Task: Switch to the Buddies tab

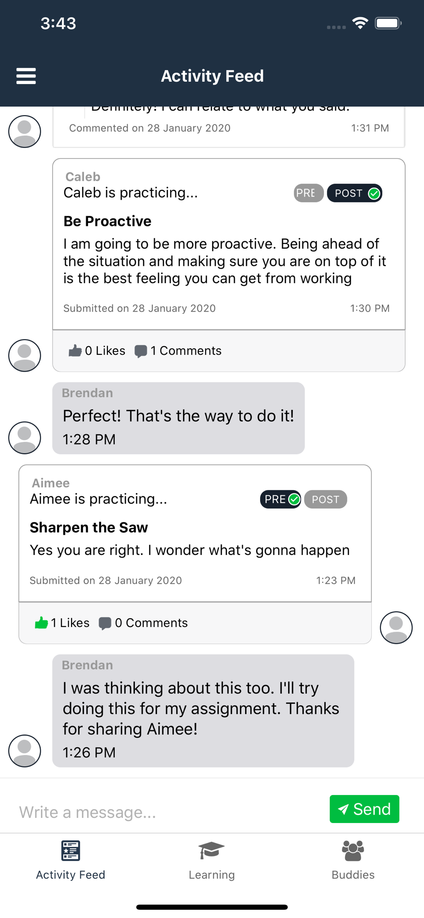Action: pos(353,861)
